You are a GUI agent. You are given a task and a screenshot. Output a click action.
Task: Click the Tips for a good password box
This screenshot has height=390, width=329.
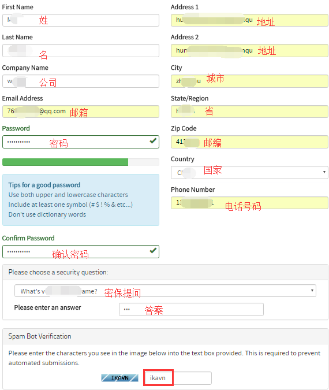81,200
